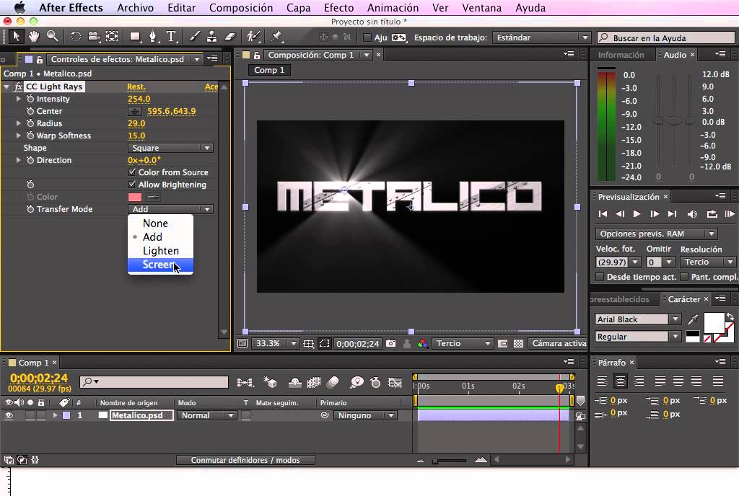Viewport: 739px width, 496px height.
Task: Toggle CC Light Rays fx switch
Action: [18, 87]
